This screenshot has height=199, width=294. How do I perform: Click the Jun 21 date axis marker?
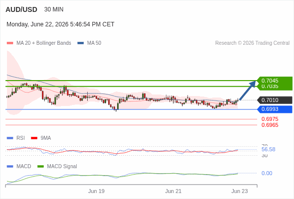click(x=173, y=191)
